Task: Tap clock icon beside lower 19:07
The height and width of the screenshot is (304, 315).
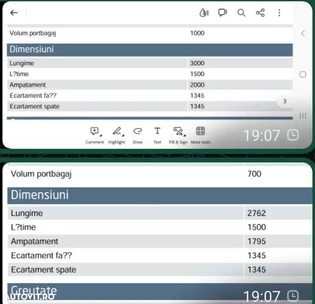Action: point(293,296)
